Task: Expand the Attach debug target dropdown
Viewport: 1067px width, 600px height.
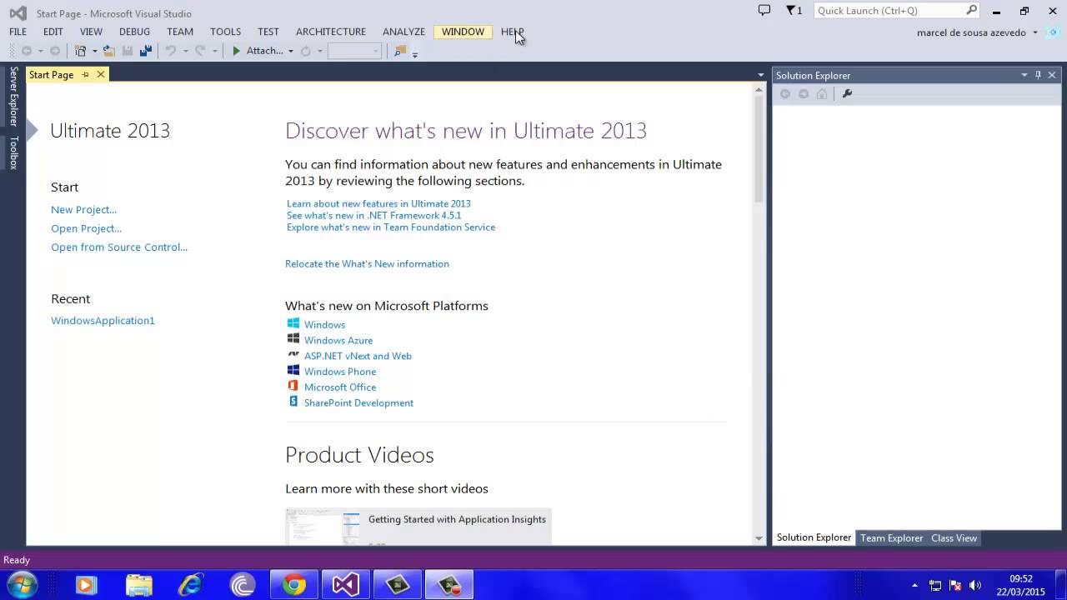Action: point(290,51)
